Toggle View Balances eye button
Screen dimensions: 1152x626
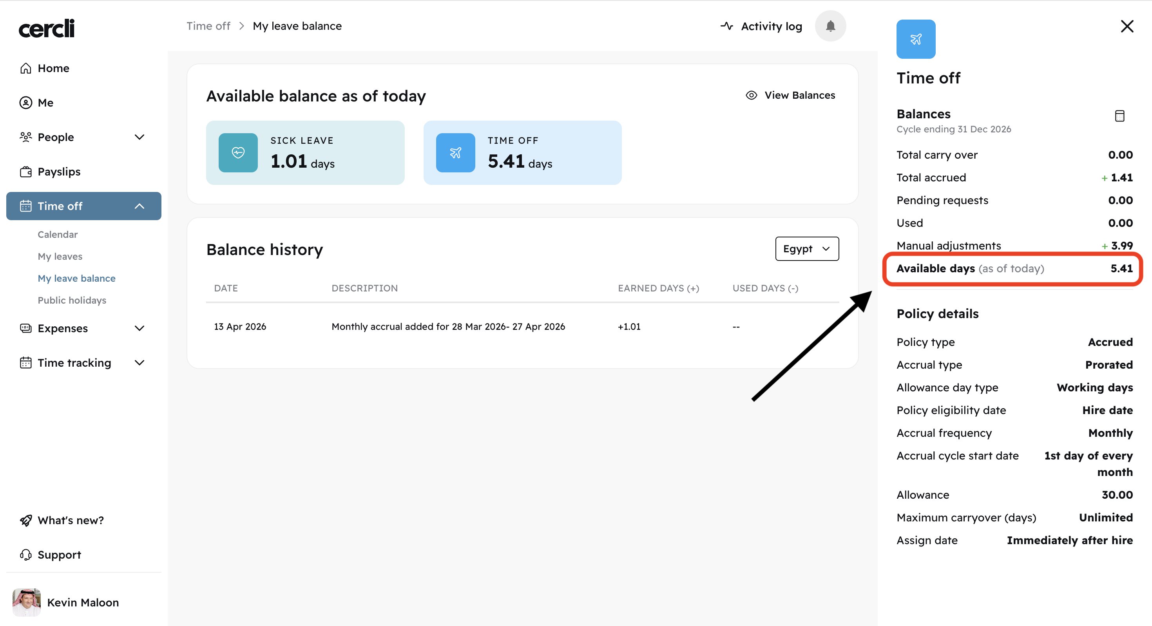(790, 95)
